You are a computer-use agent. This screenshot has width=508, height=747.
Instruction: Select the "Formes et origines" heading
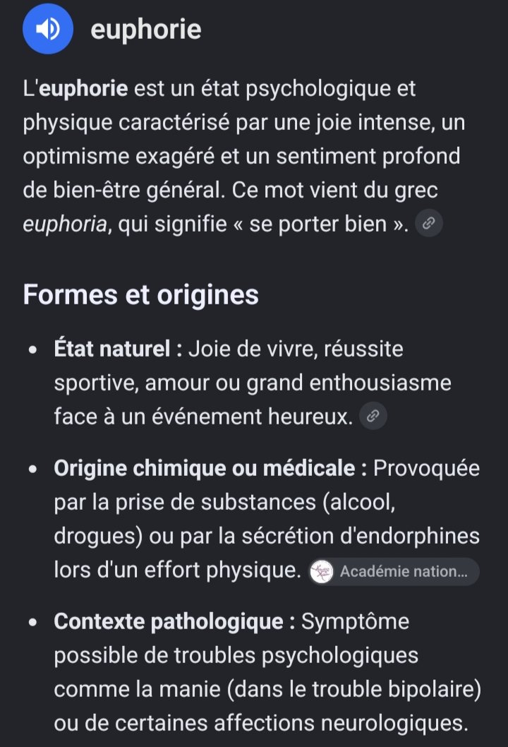(x=141, y=294)
